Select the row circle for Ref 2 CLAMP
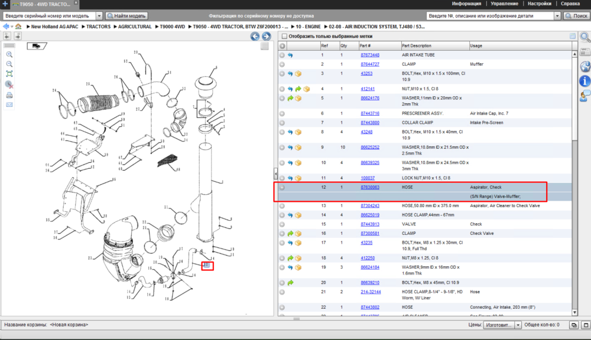Image resolution: width=591 pixels, height=340 pixels. 282,64
